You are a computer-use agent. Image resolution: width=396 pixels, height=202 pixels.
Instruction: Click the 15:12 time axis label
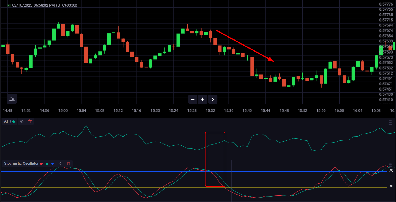[x=118, y=111]
